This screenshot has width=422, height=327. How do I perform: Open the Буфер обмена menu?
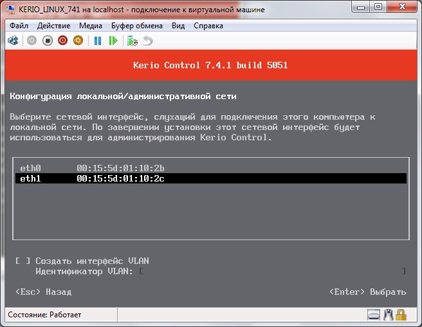[137, 26]
